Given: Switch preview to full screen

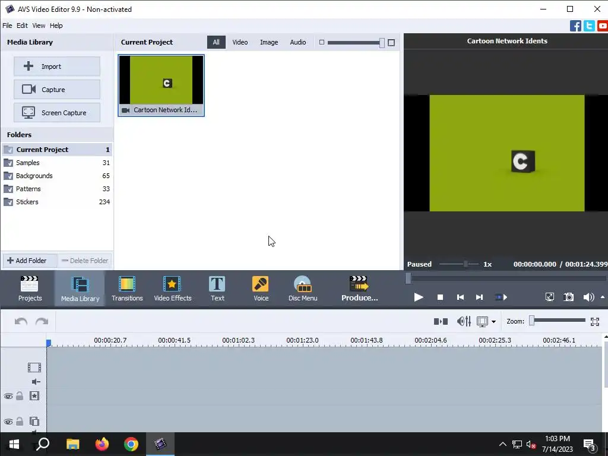Looking at the screenshot, I should point(549,297).
